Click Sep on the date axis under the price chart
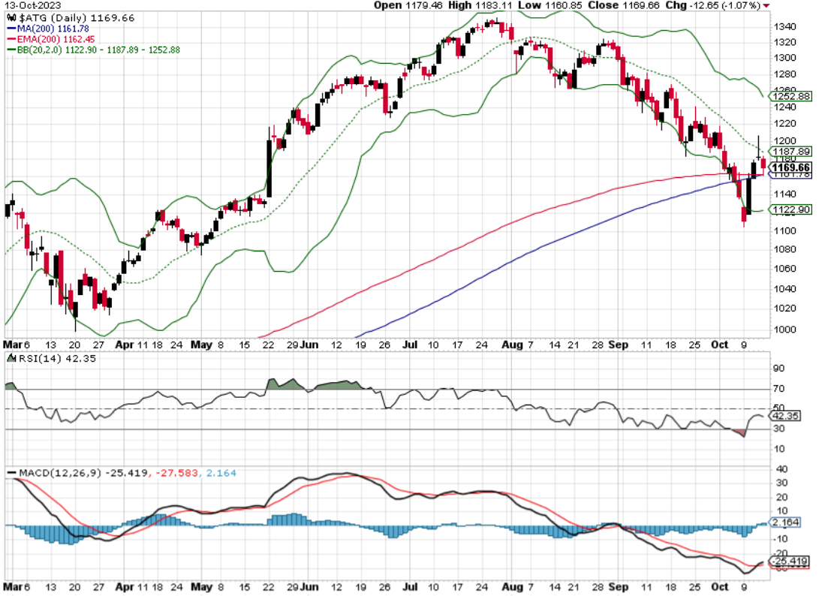 [619, 345]
